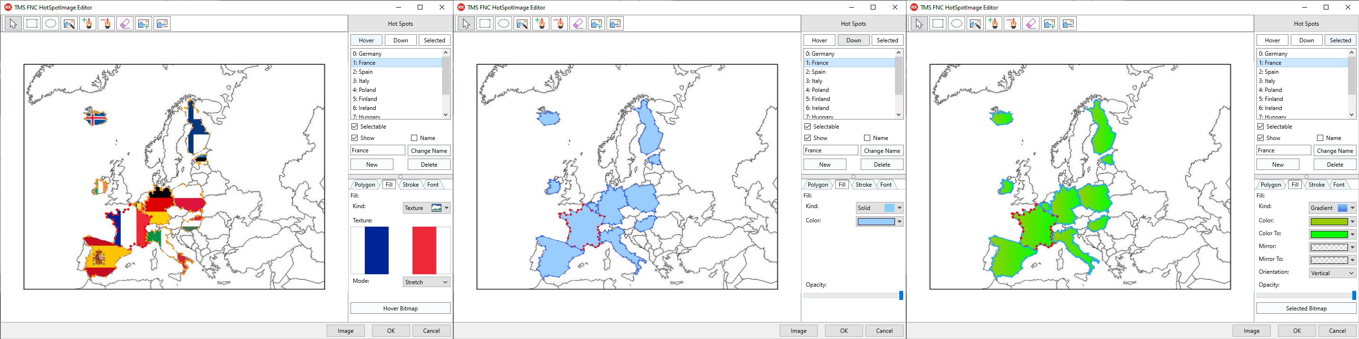Open the Kind dropdown showing Gradient

coord(1333,208)
